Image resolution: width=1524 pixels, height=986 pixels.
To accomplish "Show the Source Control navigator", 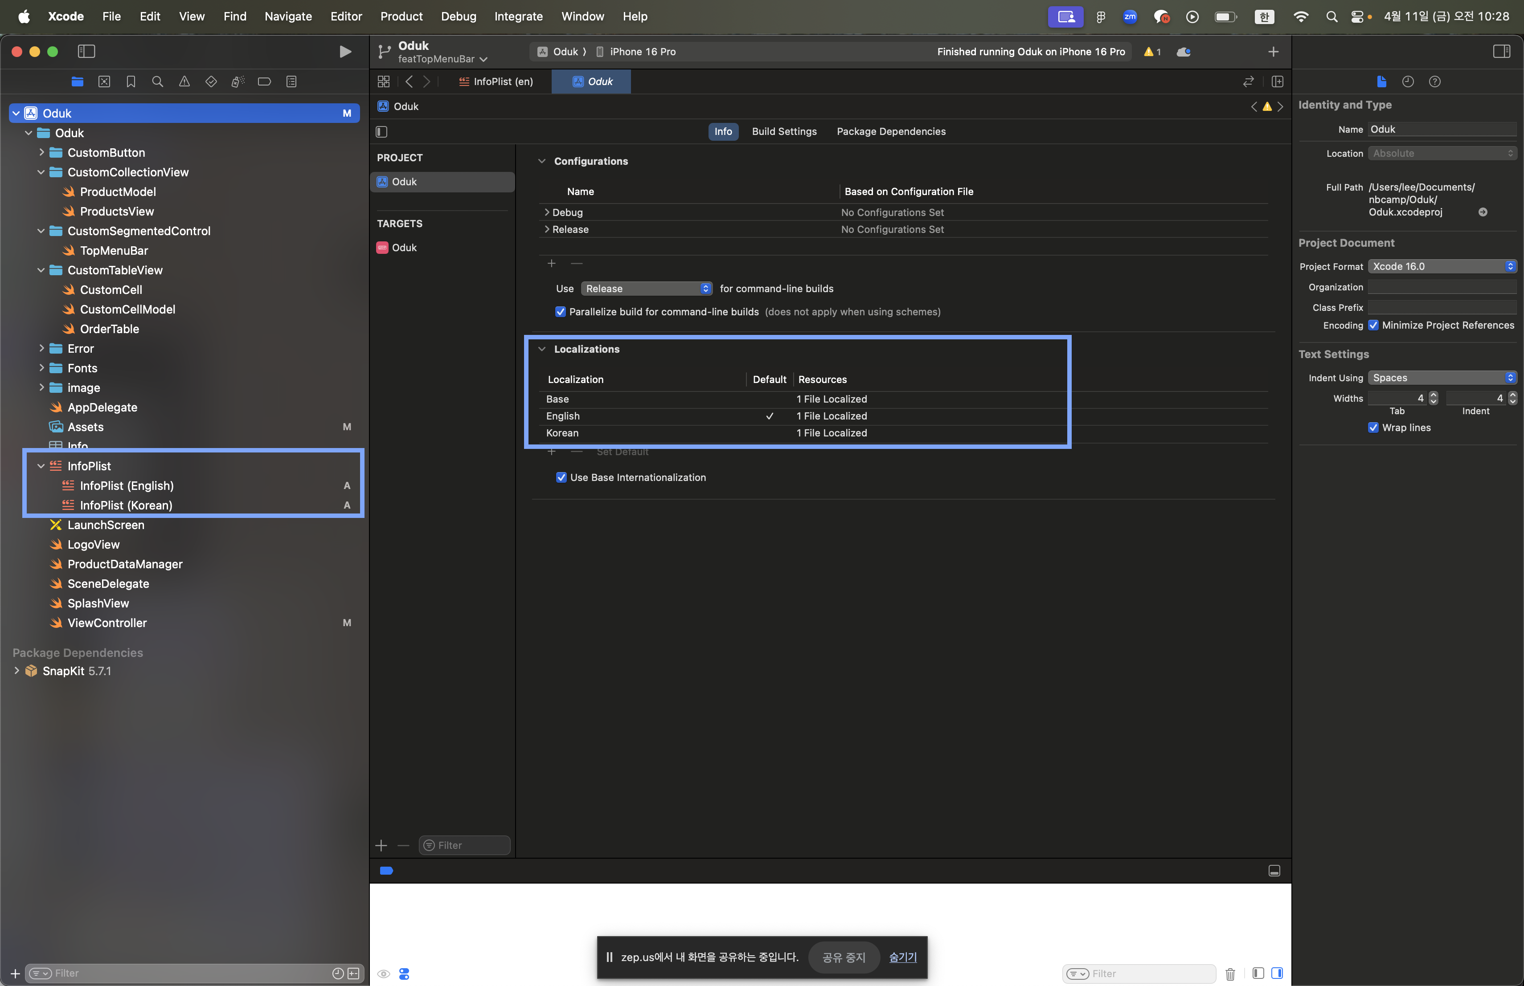I will (104, 82).
